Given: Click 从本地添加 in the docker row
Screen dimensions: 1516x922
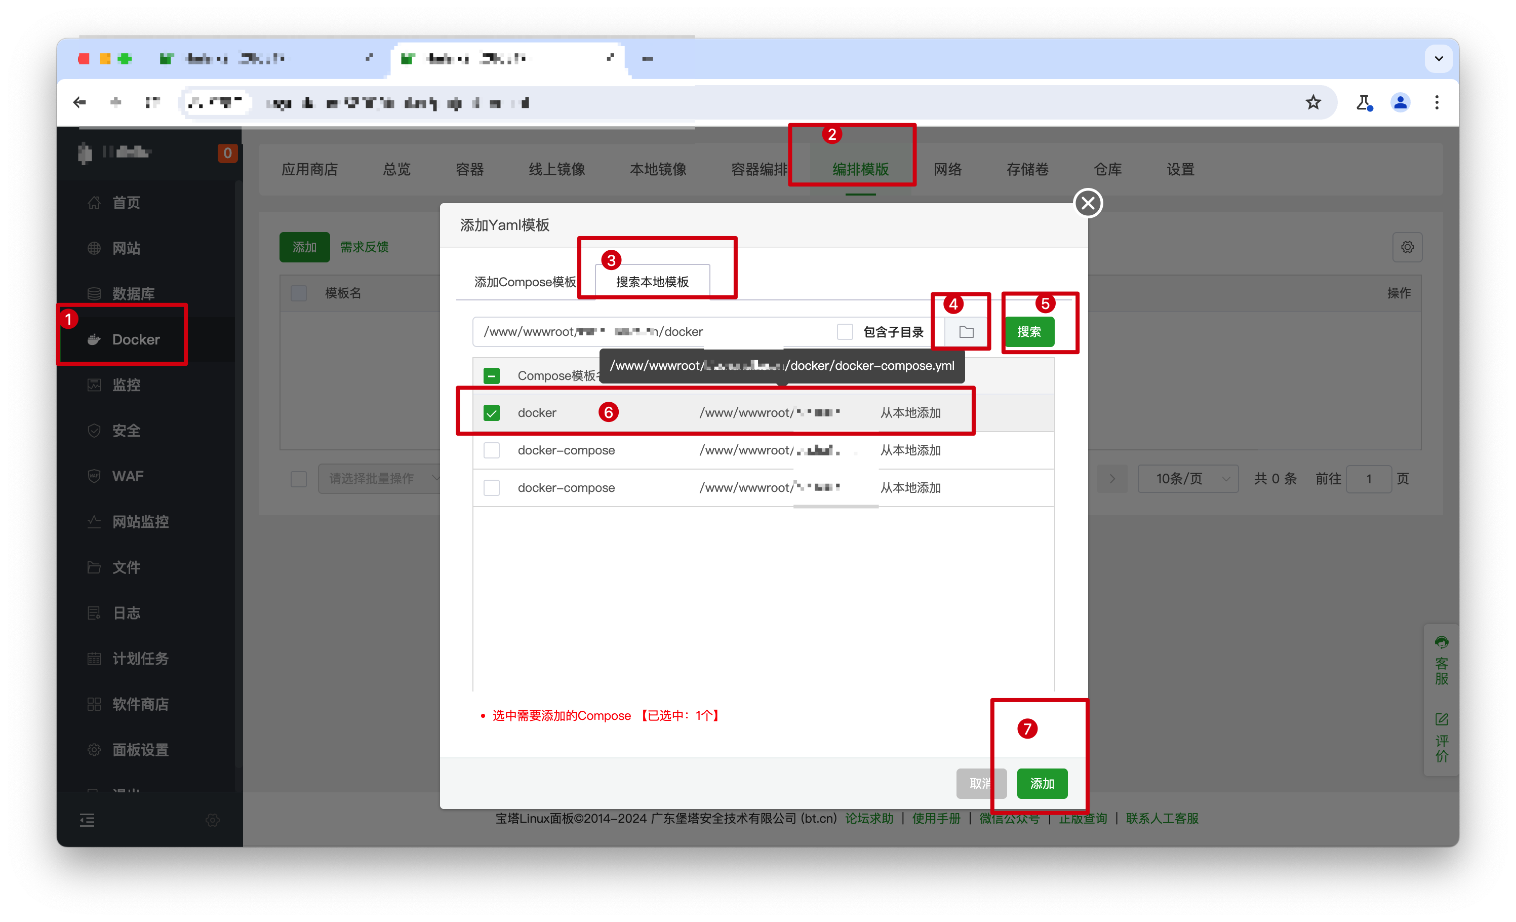Looking at the screenshot, I should tap(910, 412).
